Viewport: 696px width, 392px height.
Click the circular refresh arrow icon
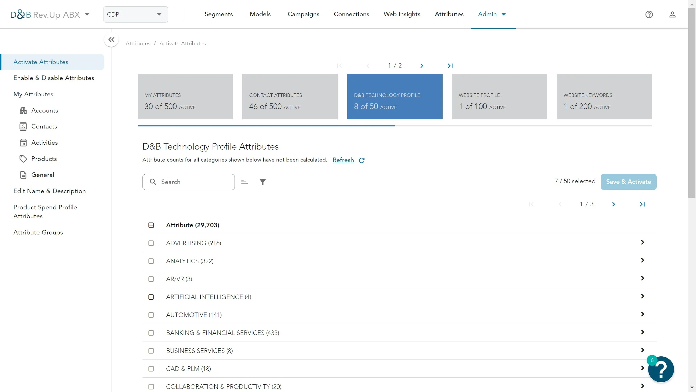[362, 160]
